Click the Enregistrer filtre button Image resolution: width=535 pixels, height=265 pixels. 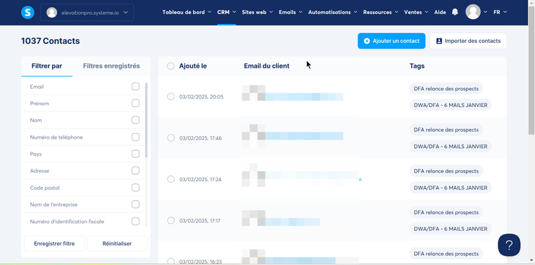tap(54, 243)
